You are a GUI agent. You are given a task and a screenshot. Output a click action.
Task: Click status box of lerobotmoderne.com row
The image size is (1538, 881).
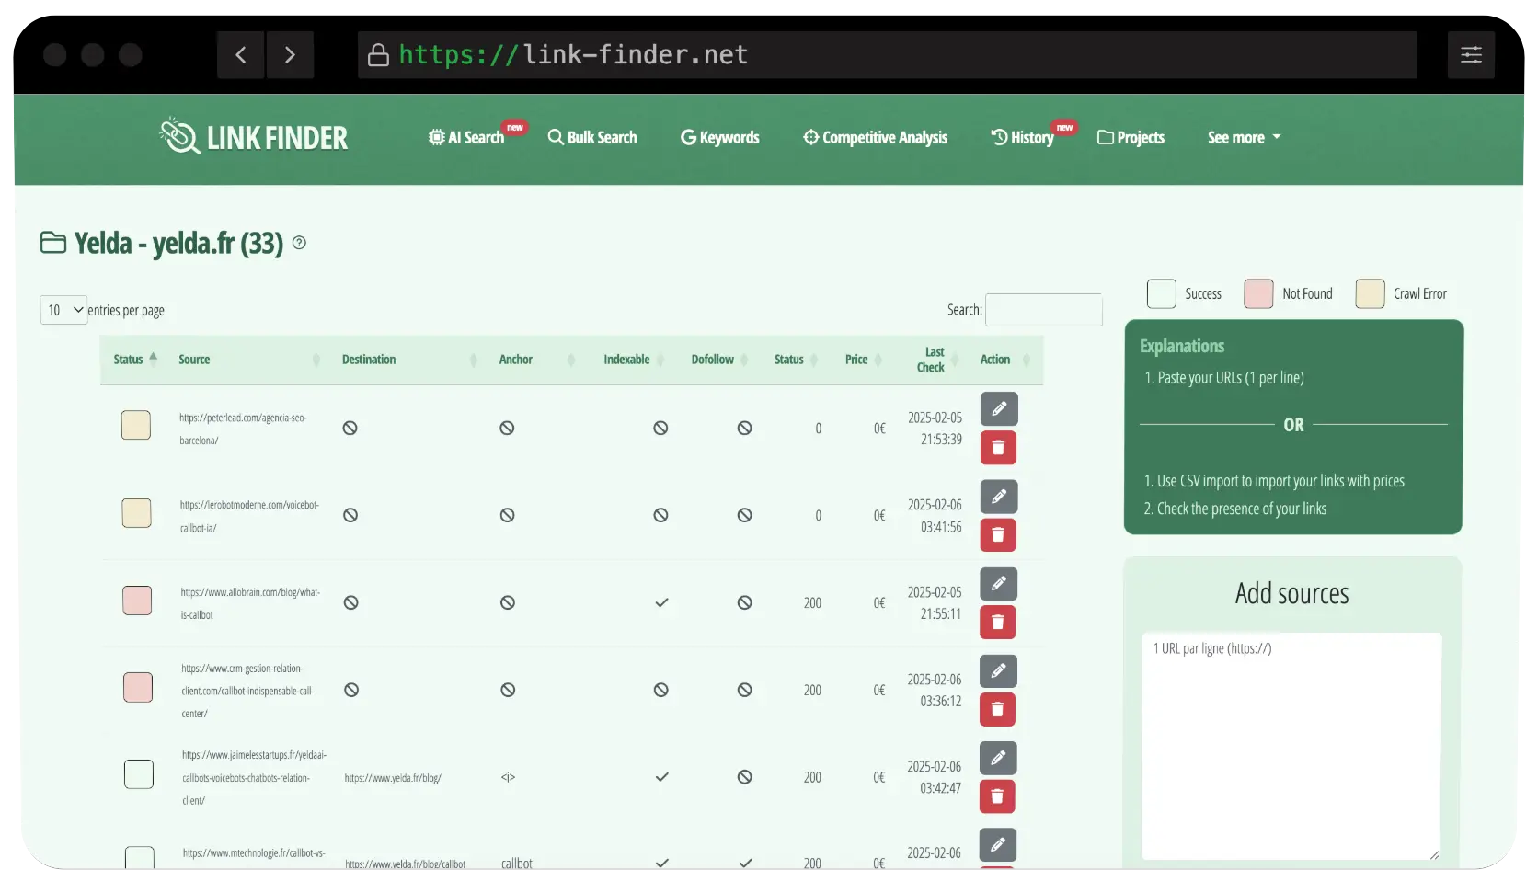[x=136, y=512]
